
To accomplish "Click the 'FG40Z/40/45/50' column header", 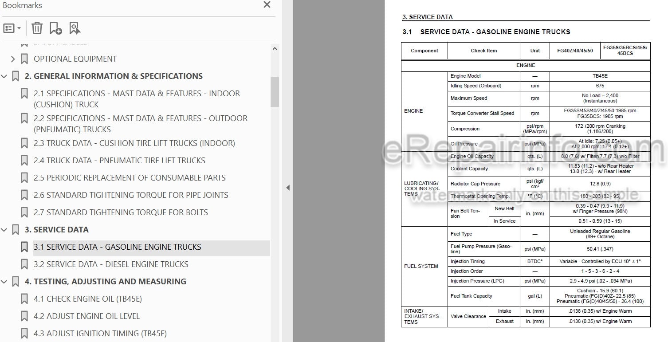I will [575, 51].
